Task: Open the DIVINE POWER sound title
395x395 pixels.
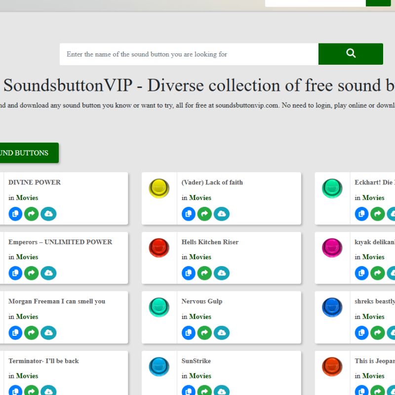Action: (x=35, y=182)
